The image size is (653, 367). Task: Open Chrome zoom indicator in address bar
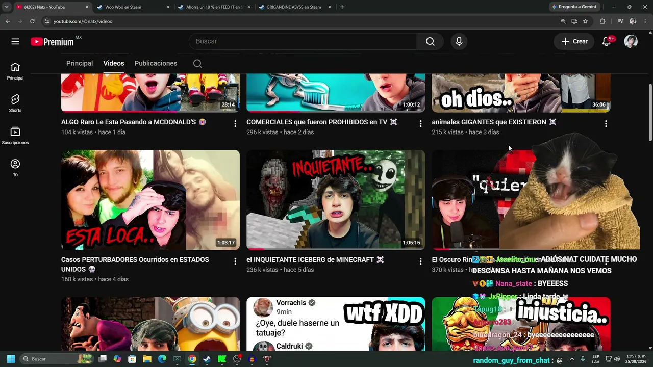click(x=563, y=21)
